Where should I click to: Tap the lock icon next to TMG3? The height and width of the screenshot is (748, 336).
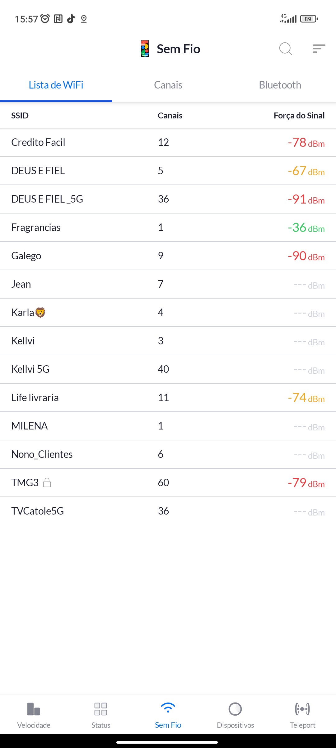47,483
